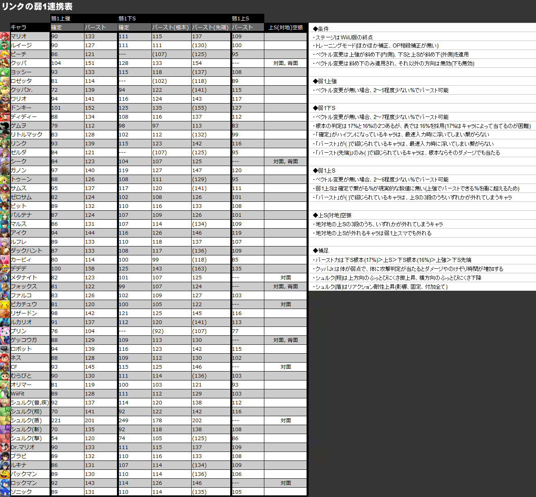This screenshot has width=536, height=497.
Task: Click 対面, 背面 in the クッパ row
Action: [x=286, y=63]
